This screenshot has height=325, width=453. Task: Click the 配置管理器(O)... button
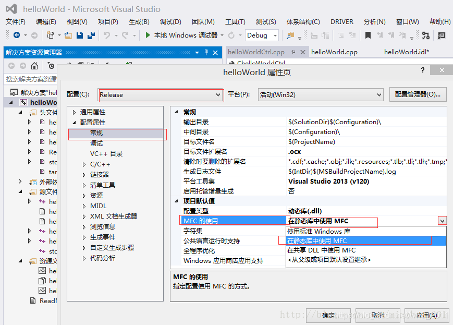coord(418,94)
